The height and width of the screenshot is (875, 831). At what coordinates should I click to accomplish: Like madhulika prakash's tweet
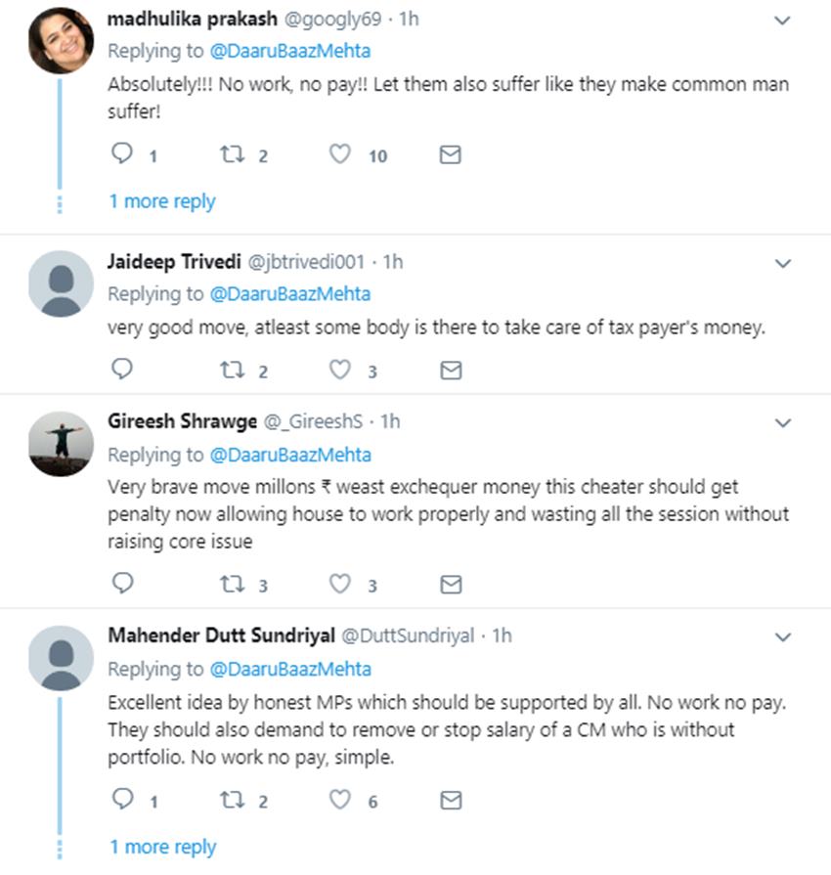339,153
